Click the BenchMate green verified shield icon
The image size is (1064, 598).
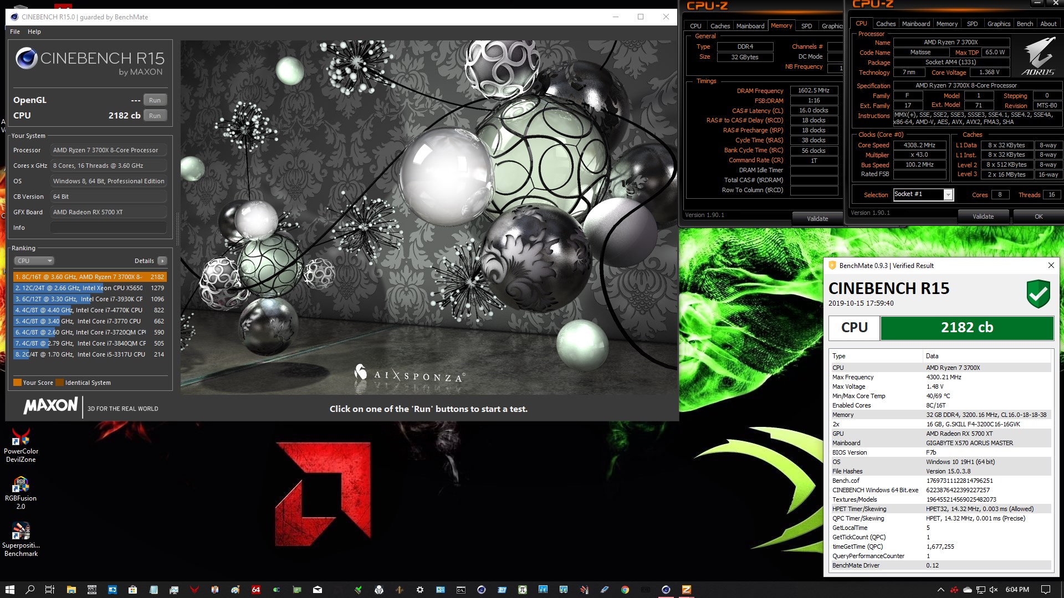tap(1038, 293)
